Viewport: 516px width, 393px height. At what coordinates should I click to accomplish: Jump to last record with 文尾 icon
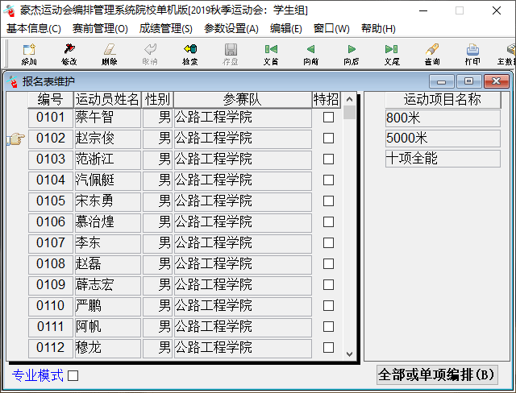point(392,54)
